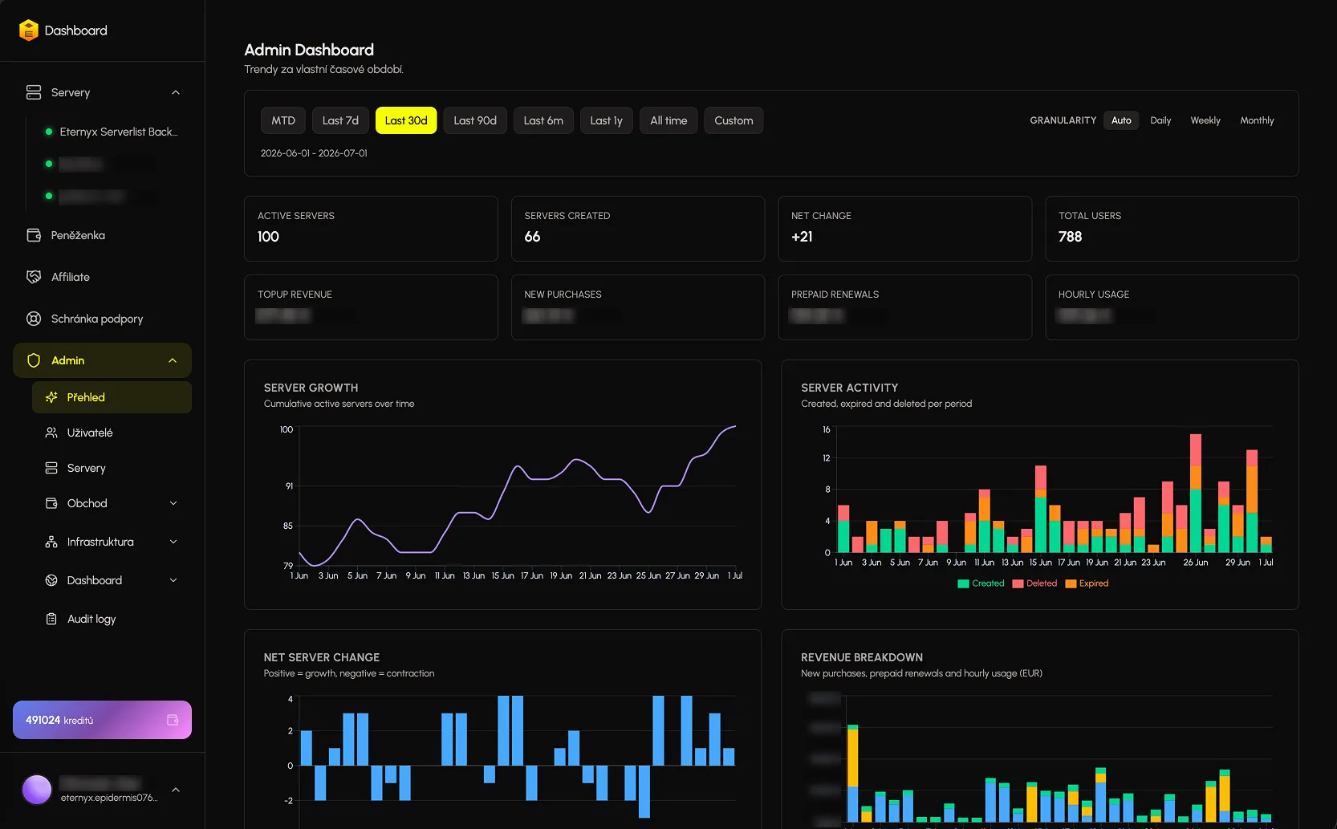Expand the Infrastruktura submenu chevron

coord(173,542)
